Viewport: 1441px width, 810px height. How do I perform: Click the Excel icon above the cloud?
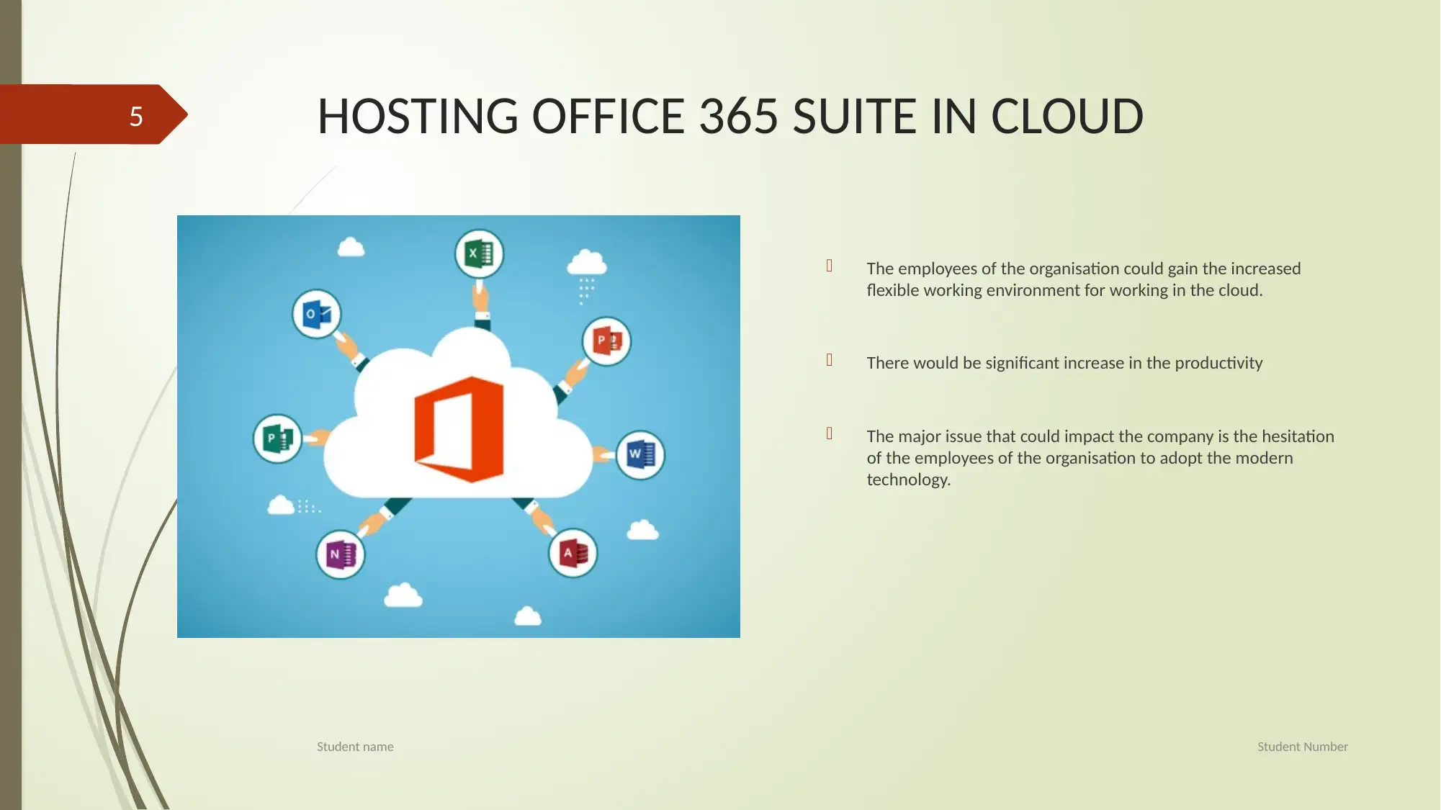click(x=479, y=254)
